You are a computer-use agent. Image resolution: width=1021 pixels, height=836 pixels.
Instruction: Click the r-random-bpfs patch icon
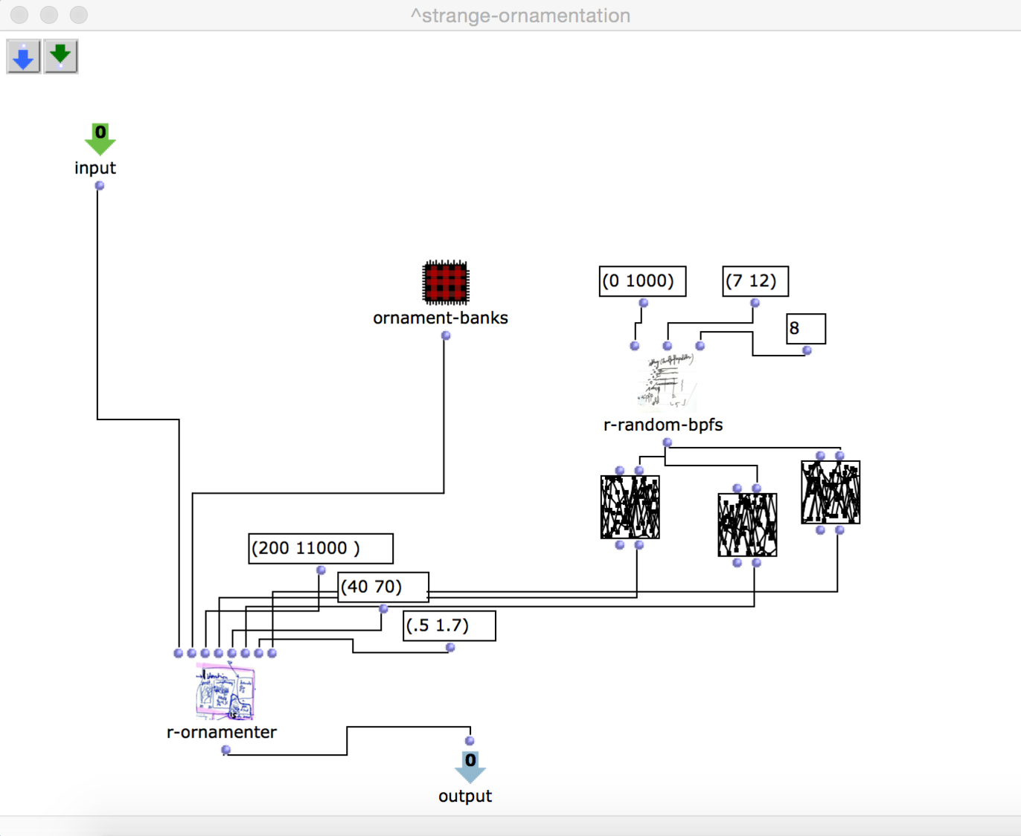667,384
